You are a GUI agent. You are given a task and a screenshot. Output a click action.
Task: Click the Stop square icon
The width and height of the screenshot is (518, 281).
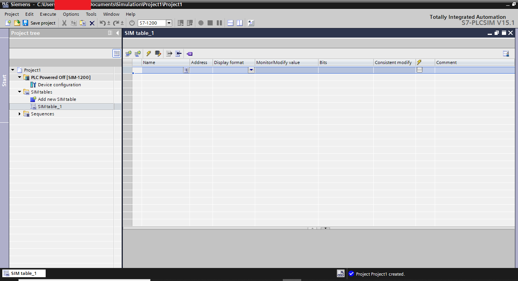[210, 23]
